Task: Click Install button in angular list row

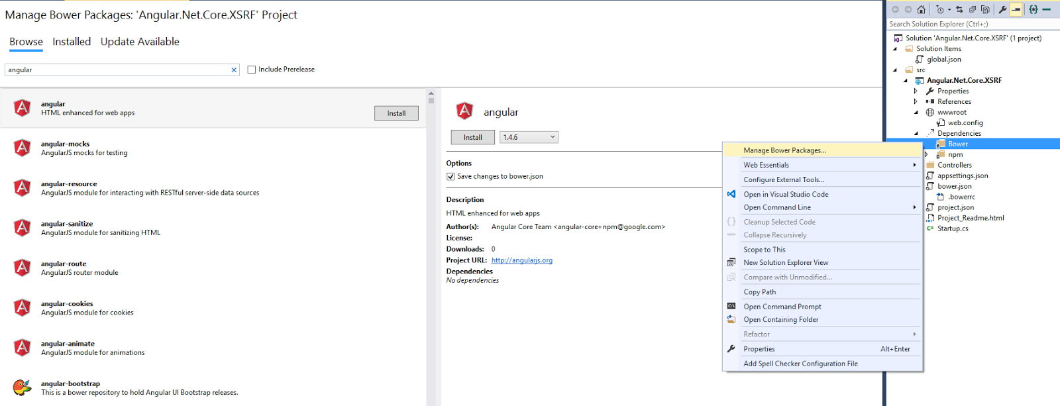Action: 396,113
